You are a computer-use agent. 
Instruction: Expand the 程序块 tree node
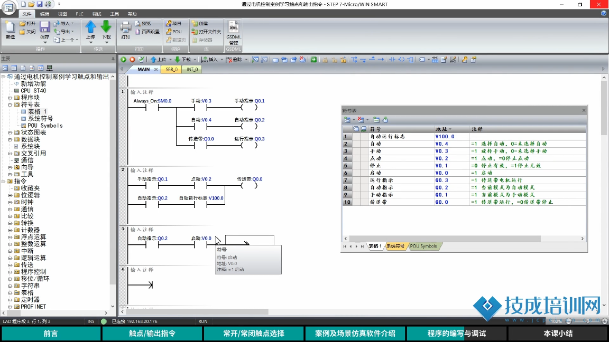10,98
